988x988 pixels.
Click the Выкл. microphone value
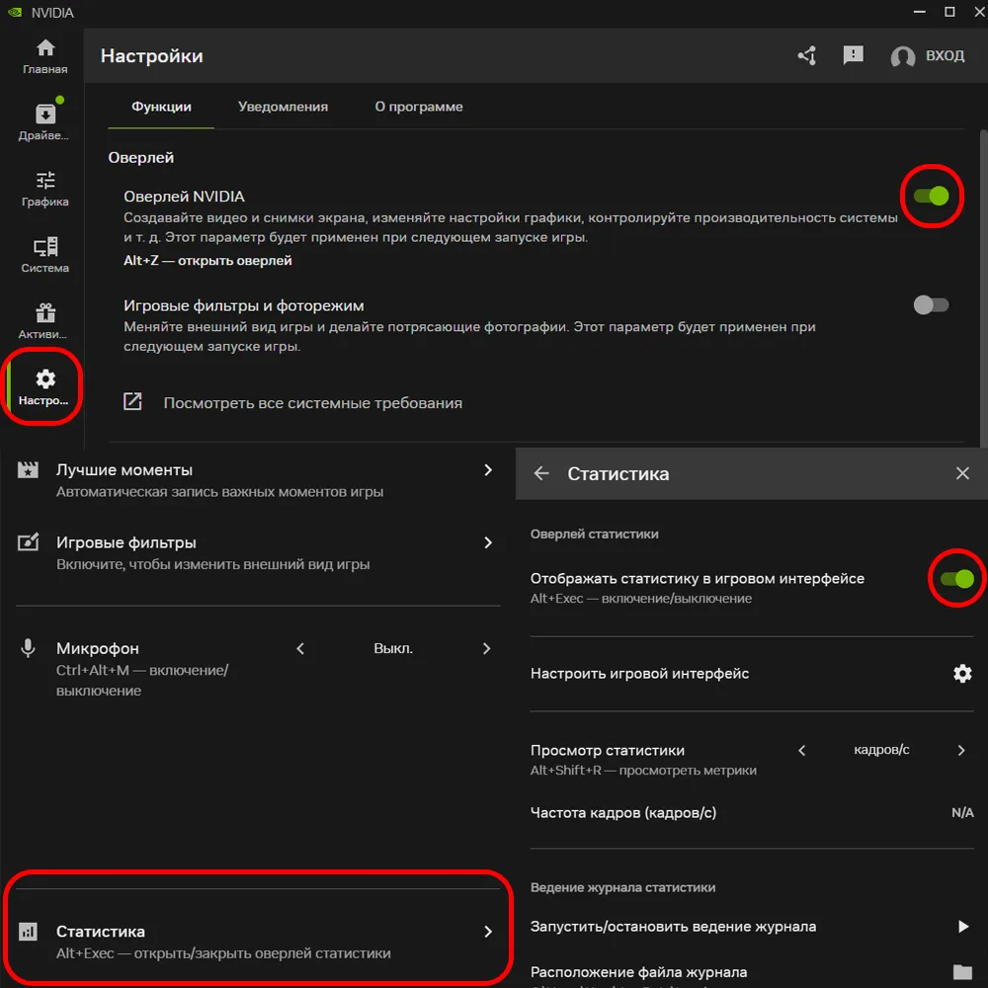[x=393, y=648]
